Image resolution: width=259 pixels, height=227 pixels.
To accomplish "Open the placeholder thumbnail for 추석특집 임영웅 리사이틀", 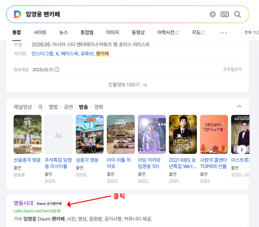I will (59, 134).
